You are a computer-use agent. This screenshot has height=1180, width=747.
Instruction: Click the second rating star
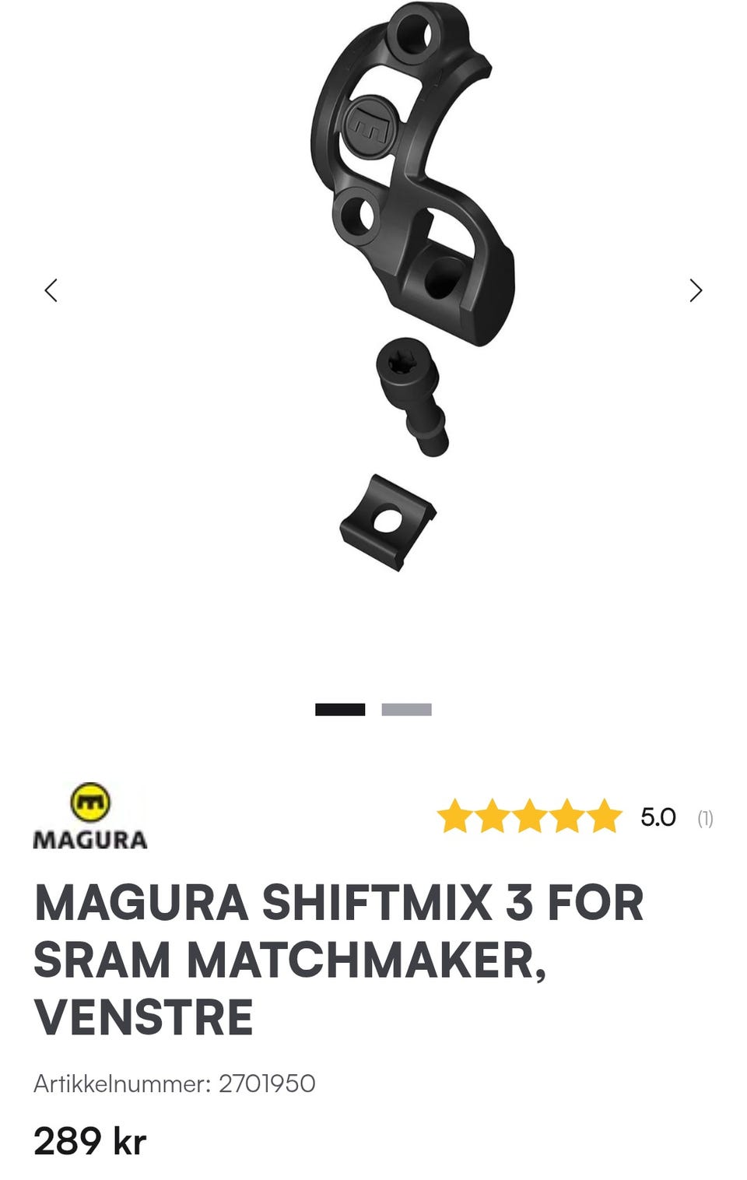[x=492, y=817]
